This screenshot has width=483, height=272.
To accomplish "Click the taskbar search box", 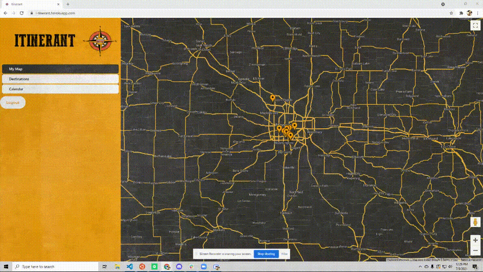I will [x=56, y=266].
